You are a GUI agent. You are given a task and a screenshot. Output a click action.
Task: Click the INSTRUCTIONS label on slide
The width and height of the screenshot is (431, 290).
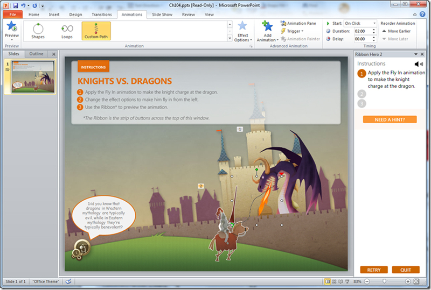coord(93,67)
